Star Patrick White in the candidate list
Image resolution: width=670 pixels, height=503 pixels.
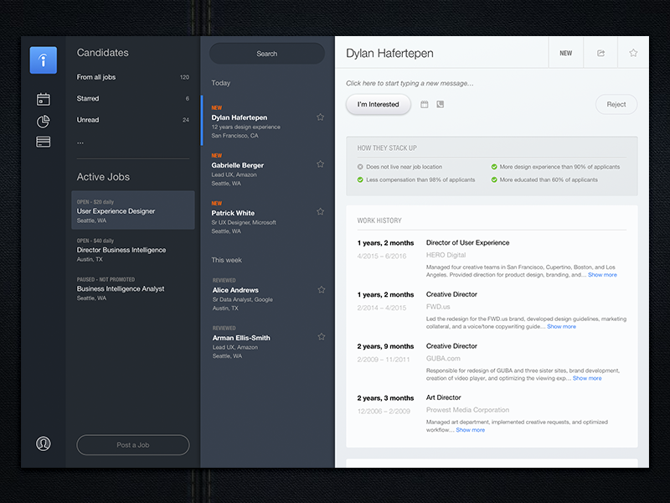click(320, 212)
